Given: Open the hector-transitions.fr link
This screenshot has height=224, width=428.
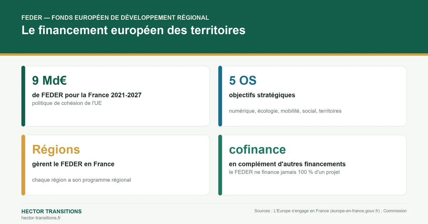Looking at the screenshot, I should pyautogui.click(x=41, y=218).
